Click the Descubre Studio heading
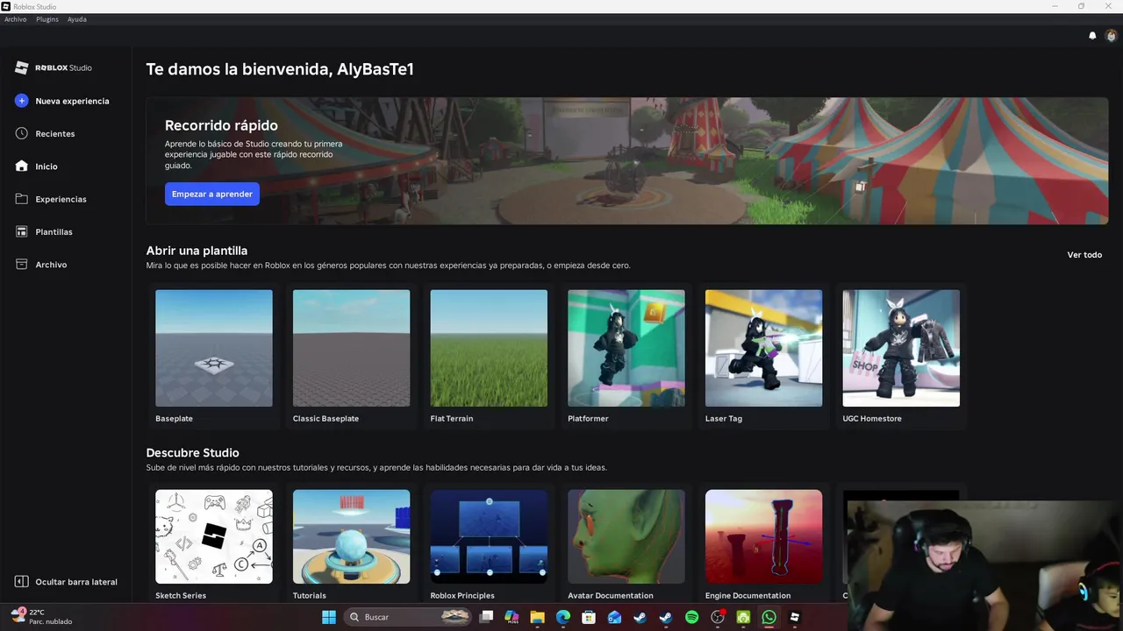Image resolution: width=1123 pixels, height=631 pixels. 192,453
